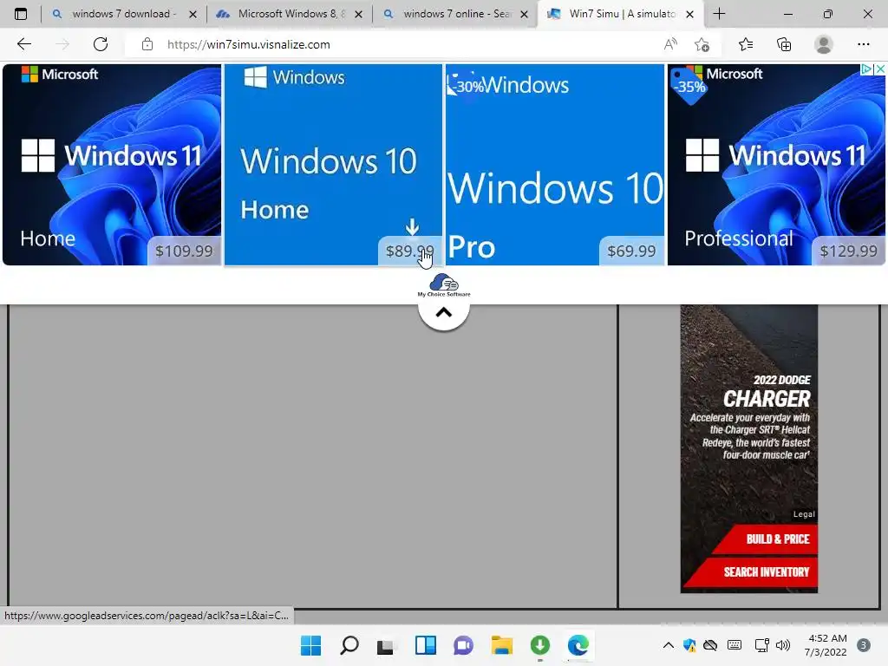
Task: Click the My Choice Software logo
Action: click(x=444, y=285)
